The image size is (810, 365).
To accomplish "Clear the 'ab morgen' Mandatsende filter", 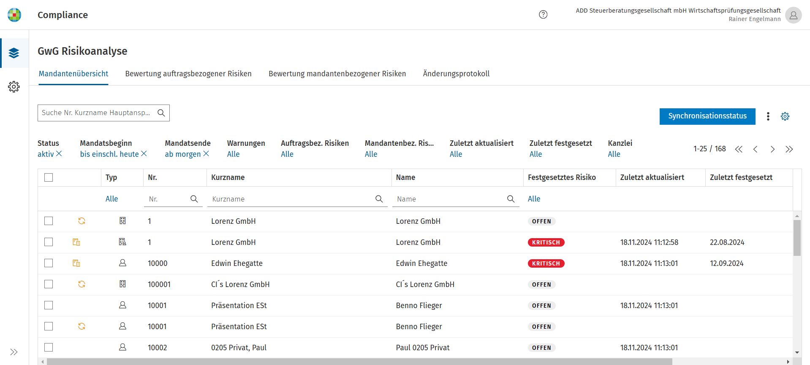I will [x=206, y=154].
